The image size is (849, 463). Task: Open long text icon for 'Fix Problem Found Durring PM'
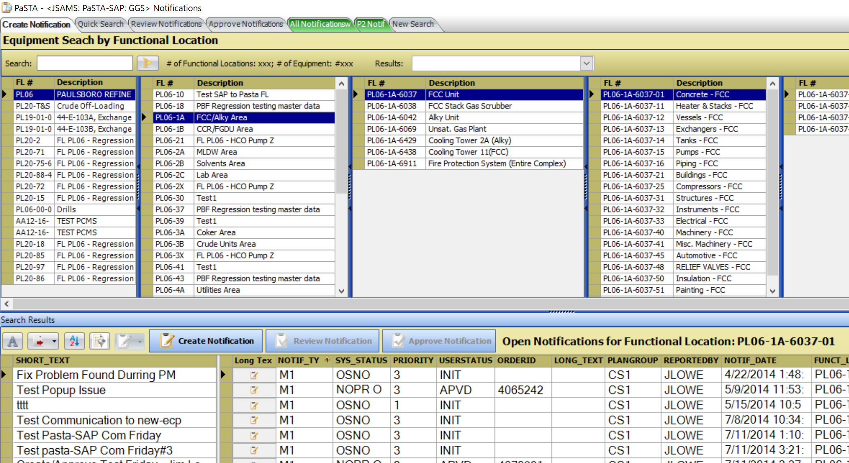254,375
